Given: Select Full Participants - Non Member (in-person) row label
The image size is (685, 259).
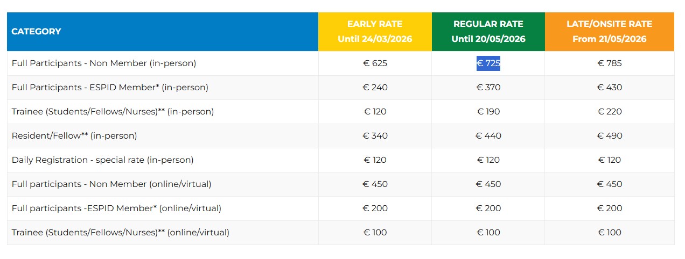Looking at the screenshot, I should pos(104,63).
